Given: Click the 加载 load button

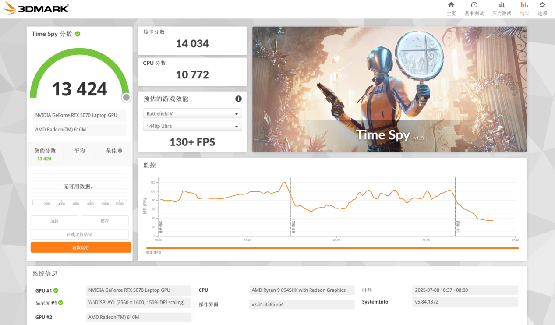Looking at the screenshot, I should click(54, 221).
